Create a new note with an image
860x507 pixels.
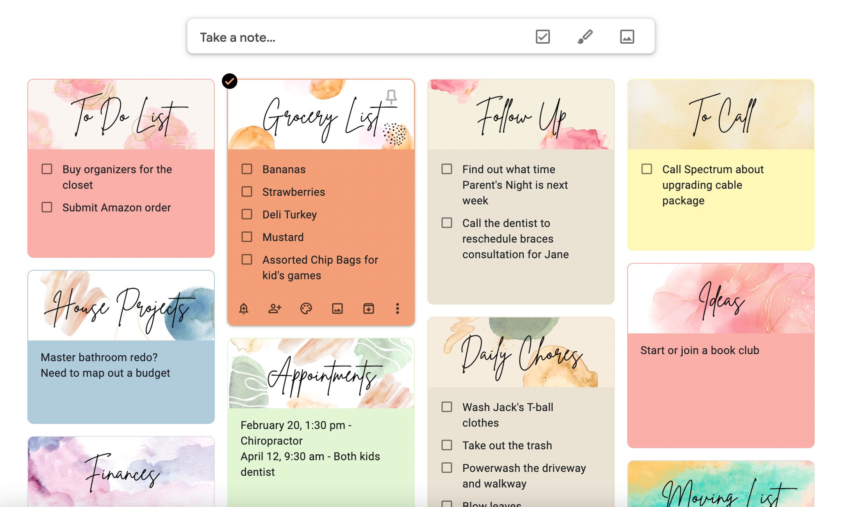point(626,37)
